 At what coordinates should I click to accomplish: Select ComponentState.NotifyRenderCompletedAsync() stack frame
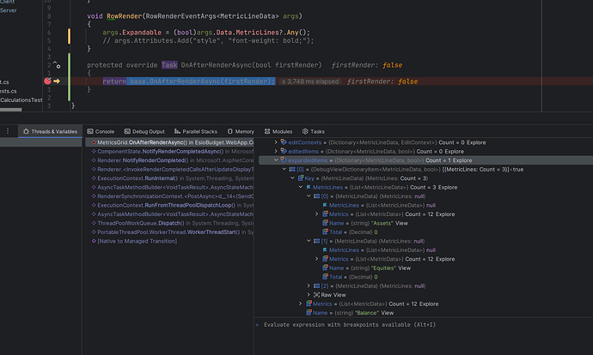pos(169,151)
